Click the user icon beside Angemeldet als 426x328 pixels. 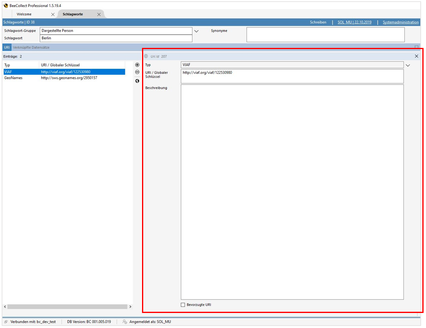pos(122,321)
